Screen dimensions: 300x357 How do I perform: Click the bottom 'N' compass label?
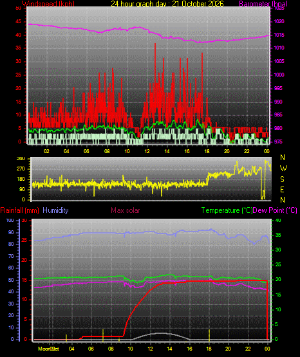283,199
